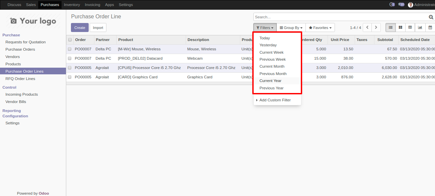Switch to pivot table view

pyautogui.click(x=410, y=28)
